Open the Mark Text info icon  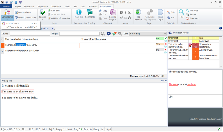point(79,12)
